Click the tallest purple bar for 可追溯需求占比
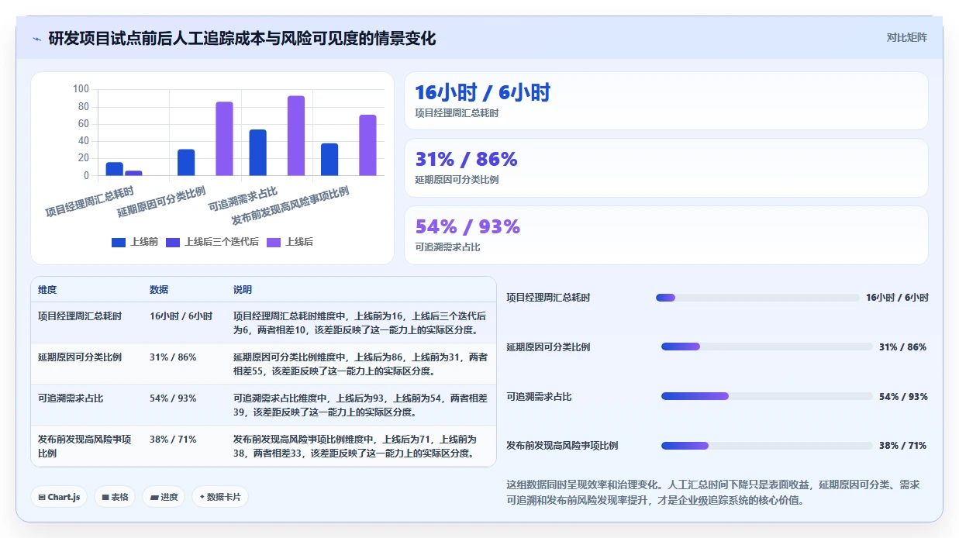 click(x=296, y=136)
